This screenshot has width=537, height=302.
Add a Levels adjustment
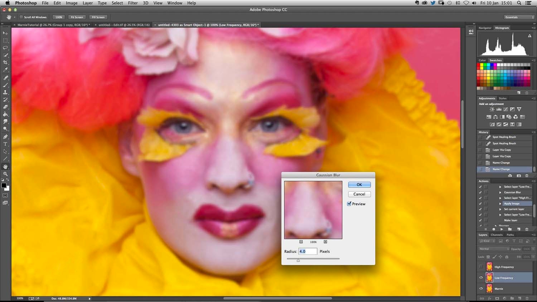(499, 109)
